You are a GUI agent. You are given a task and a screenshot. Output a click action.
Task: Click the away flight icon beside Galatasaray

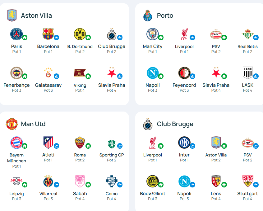tap(57, 76)
